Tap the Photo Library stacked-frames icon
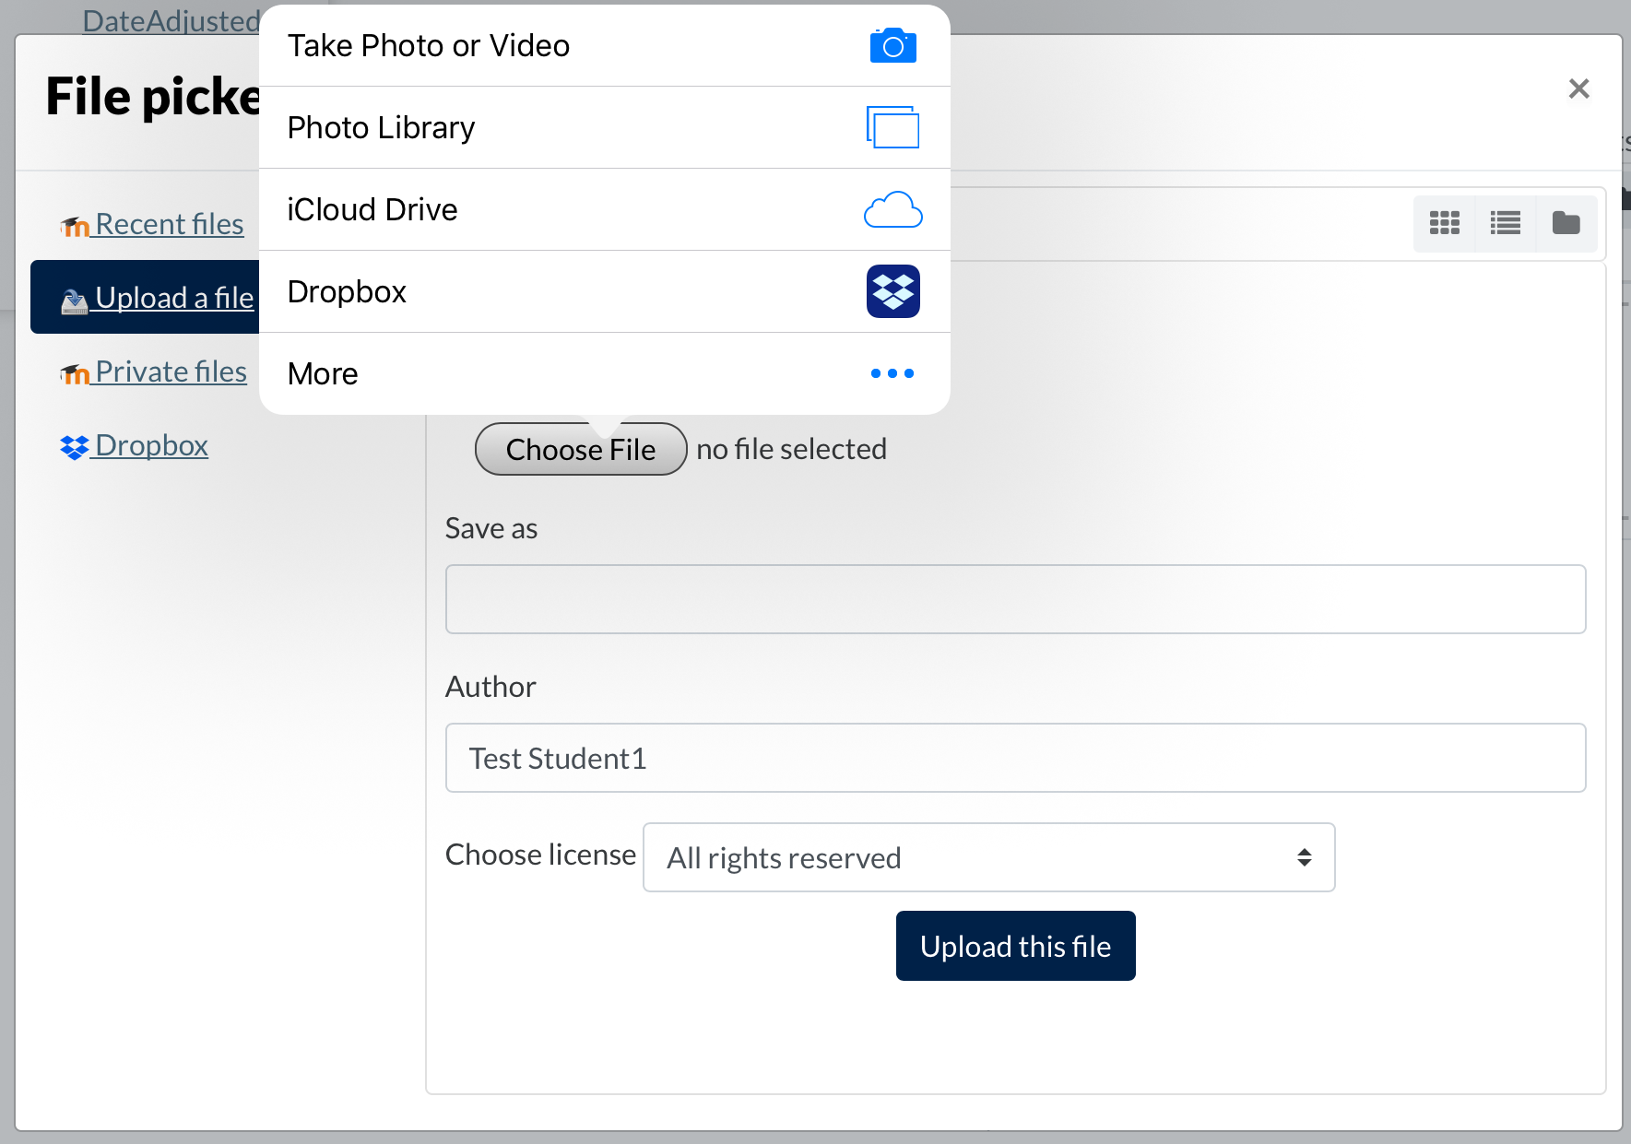 click(892, 127)
